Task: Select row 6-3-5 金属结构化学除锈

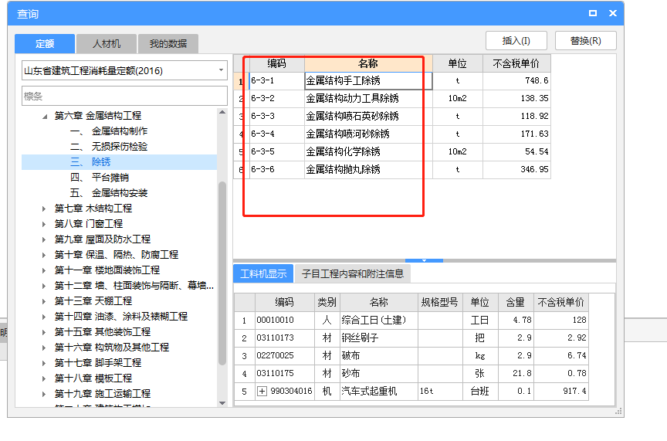Action: 392,152
